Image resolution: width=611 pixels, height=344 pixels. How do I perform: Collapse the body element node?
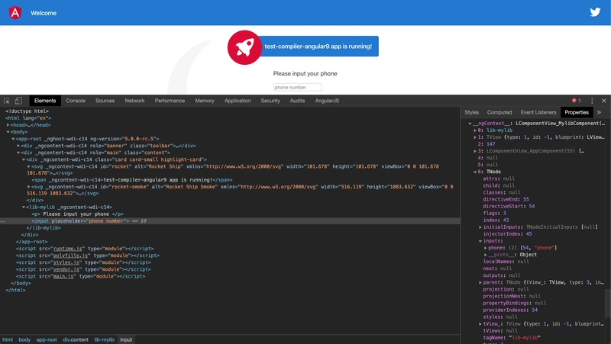(x=8, y=132)
